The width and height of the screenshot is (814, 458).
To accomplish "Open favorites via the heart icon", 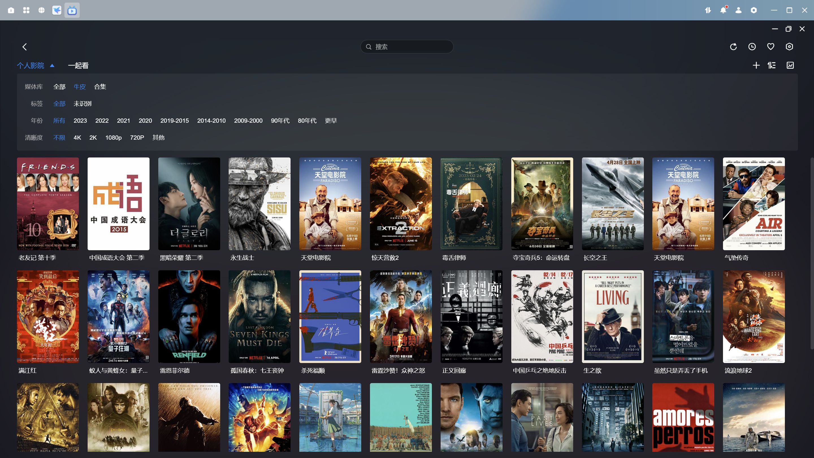I will 771,47.
